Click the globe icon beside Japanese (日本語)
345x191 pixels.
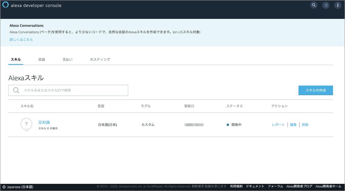(4, 187)
